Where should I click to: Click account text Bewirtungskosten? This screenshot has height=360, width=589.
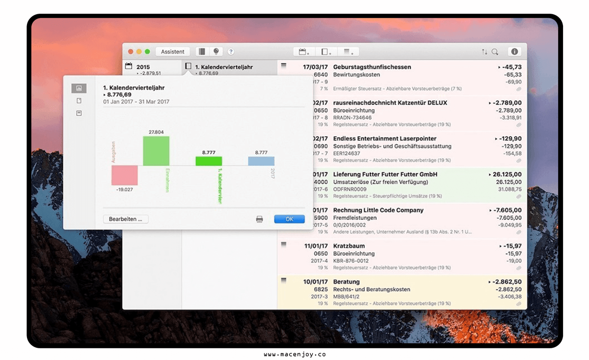[x=356, y=75]
